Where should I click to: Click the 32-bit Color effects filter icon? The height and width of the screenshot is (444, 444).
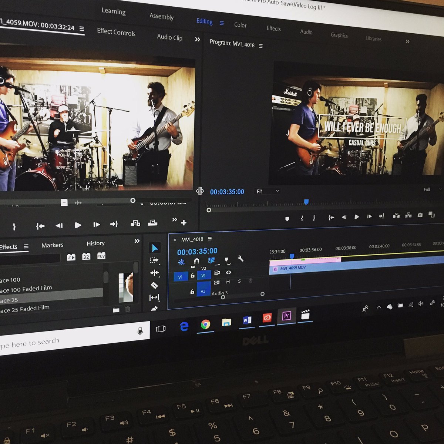pos(86,256)
